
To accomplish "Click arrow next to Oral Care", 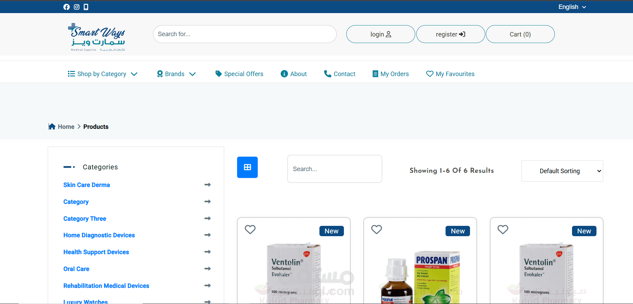I will coord(207,269).
